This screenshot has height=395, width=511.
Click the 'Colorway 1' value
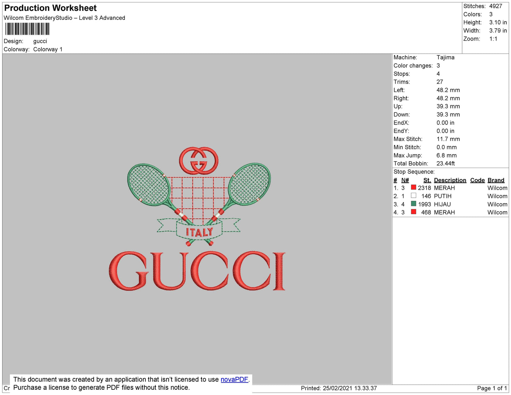(x=48, y=50)
